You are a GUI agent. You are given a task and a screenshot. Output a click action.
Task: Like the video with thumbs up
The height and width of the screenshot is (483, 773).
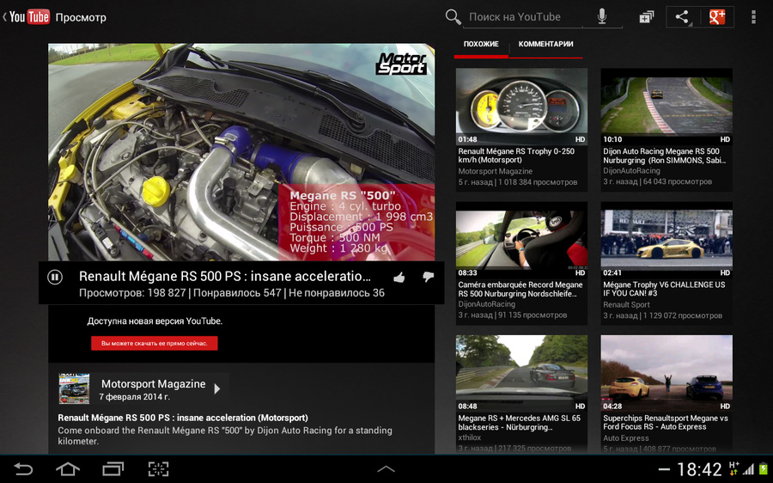[399, 278]
